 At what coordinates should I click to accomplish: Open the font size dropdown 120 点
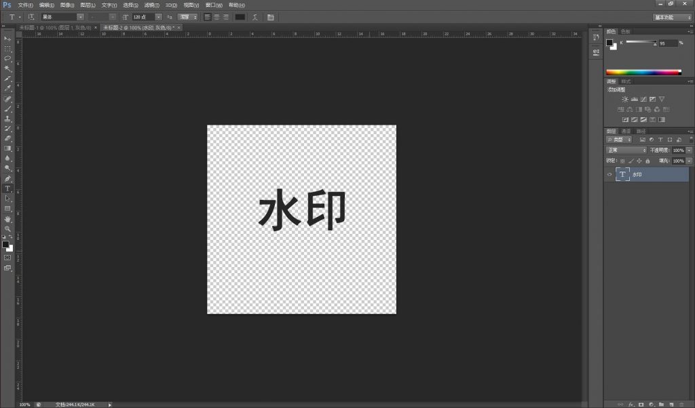point(147,17)
